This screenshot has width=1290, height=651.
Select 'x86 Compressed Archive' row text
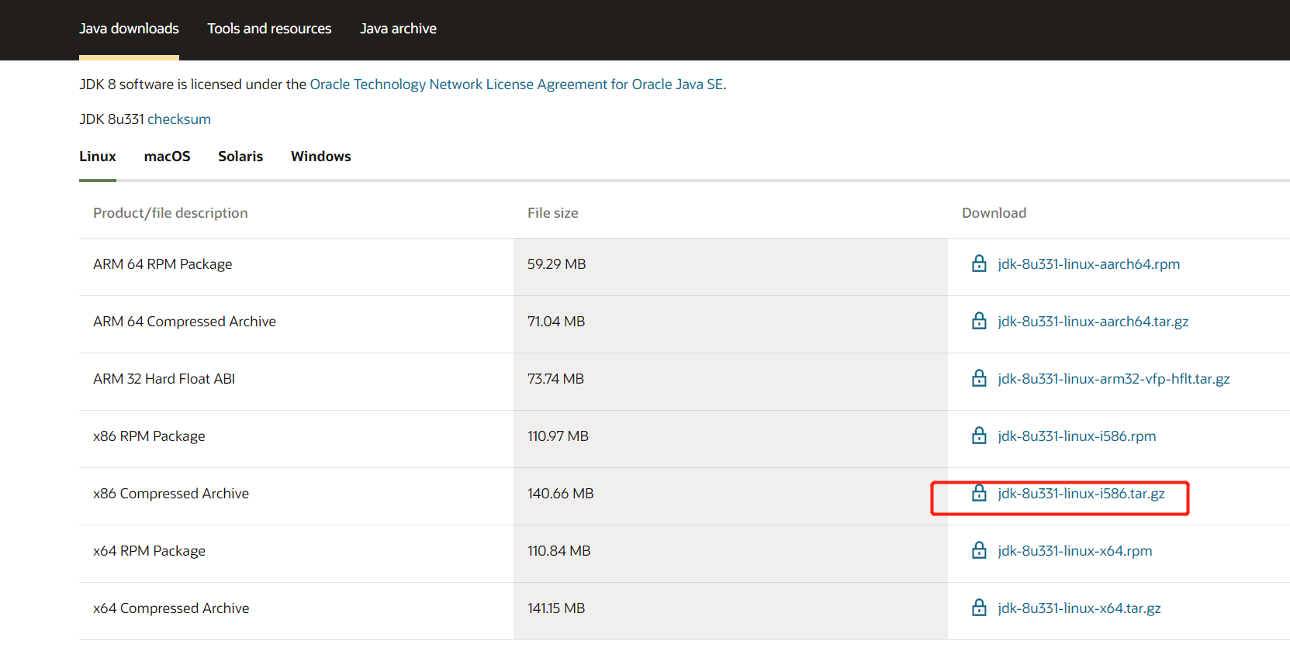[x=171, y=494]
